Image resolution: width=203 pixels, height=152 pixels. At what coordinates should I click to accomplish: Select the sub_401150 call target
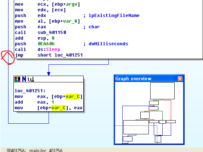tap(52, 33)
